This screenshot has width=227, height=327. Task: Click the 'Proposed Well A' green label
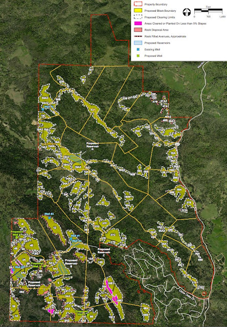17,233
